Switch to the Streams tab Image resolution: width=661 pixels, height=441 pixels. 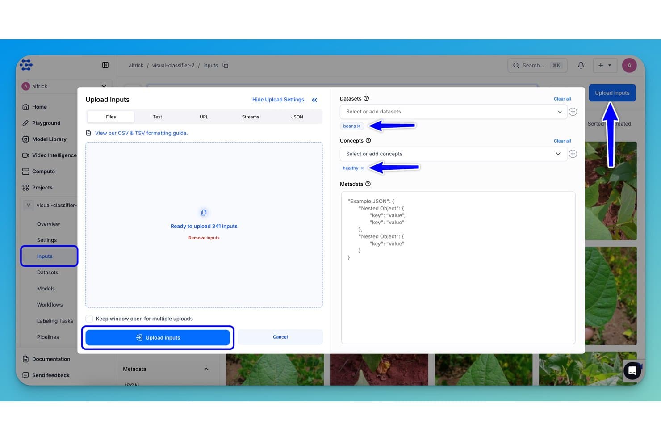coord(251,117)
